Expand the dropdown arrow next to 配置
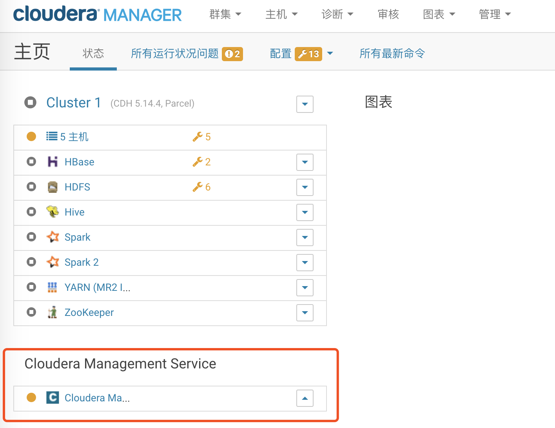This screenshot has width=555, height=428. [x=330, y=53]
